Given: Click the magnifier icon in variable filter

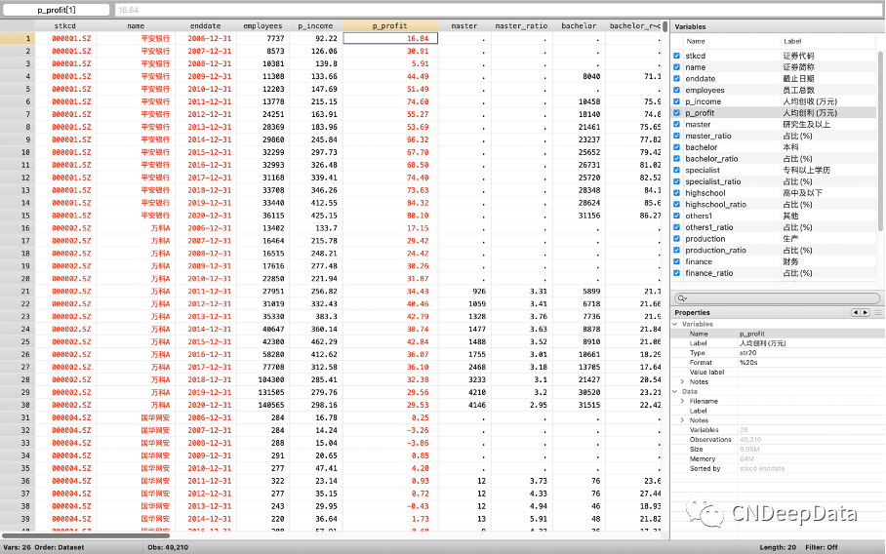Looking at the screenshot, I should (x=681, y=298).
